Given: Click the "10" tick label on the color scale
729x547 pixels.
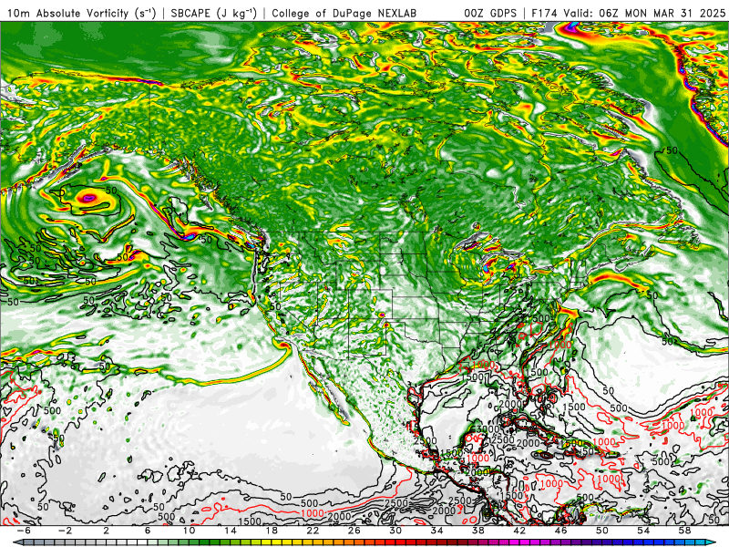Looking at the screenshot, I should point(189,531).
